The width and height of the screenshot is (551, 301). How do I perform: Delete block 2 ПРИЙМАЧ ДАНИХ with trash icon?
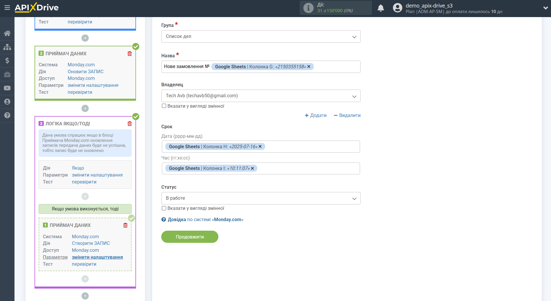pyautogui.click(x=130, y=54)
